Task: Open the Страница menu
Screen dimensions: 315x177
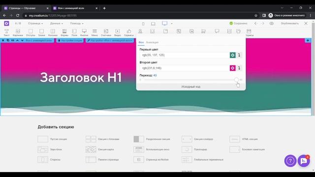Action: [35, 24]
